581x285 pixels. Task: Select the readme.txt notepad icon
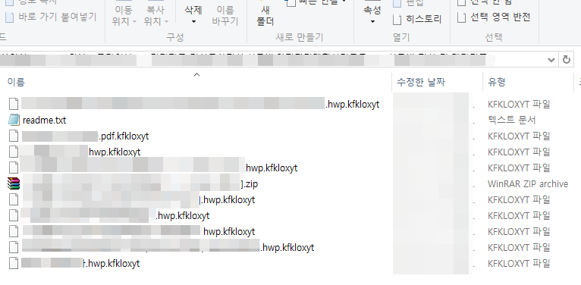click(14, 120)
